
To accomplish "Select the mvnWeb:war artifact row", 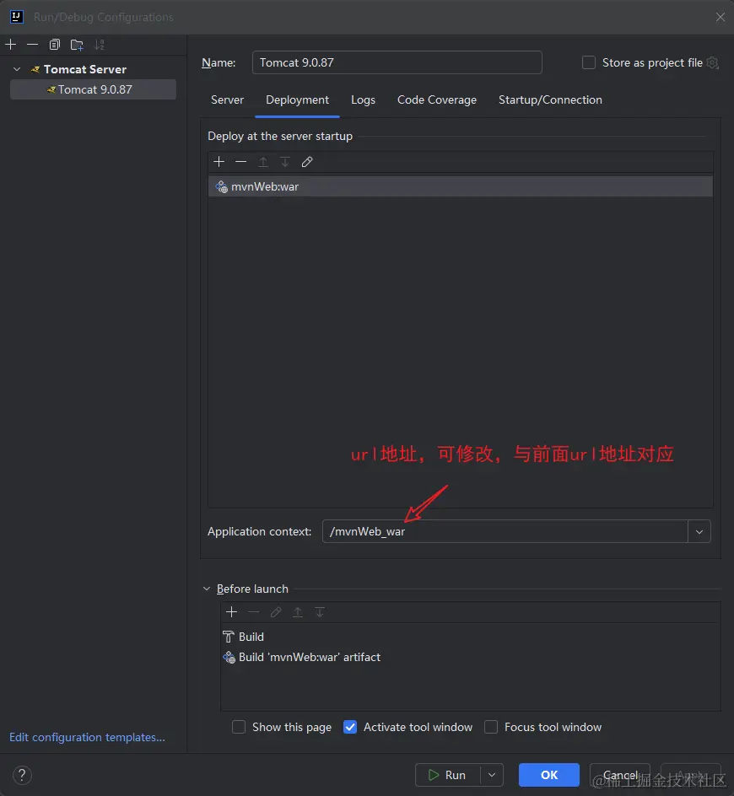I will (x=460, y=186).
